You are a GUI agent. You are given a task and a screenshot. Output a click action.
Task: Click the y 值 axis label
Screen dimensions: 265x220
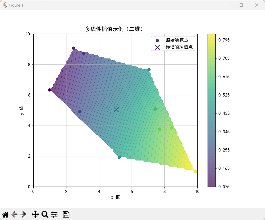[22, 110]
